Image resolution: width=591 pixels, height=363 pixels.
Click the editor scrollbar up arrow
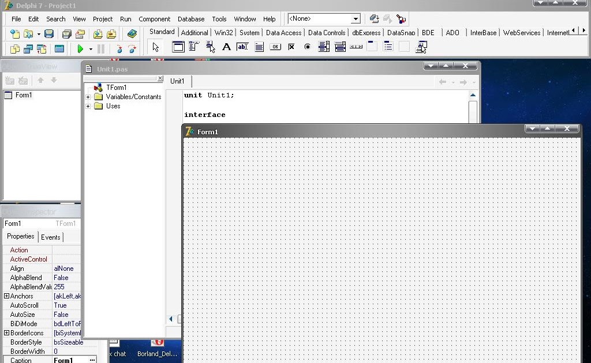(x=473, y=95)
